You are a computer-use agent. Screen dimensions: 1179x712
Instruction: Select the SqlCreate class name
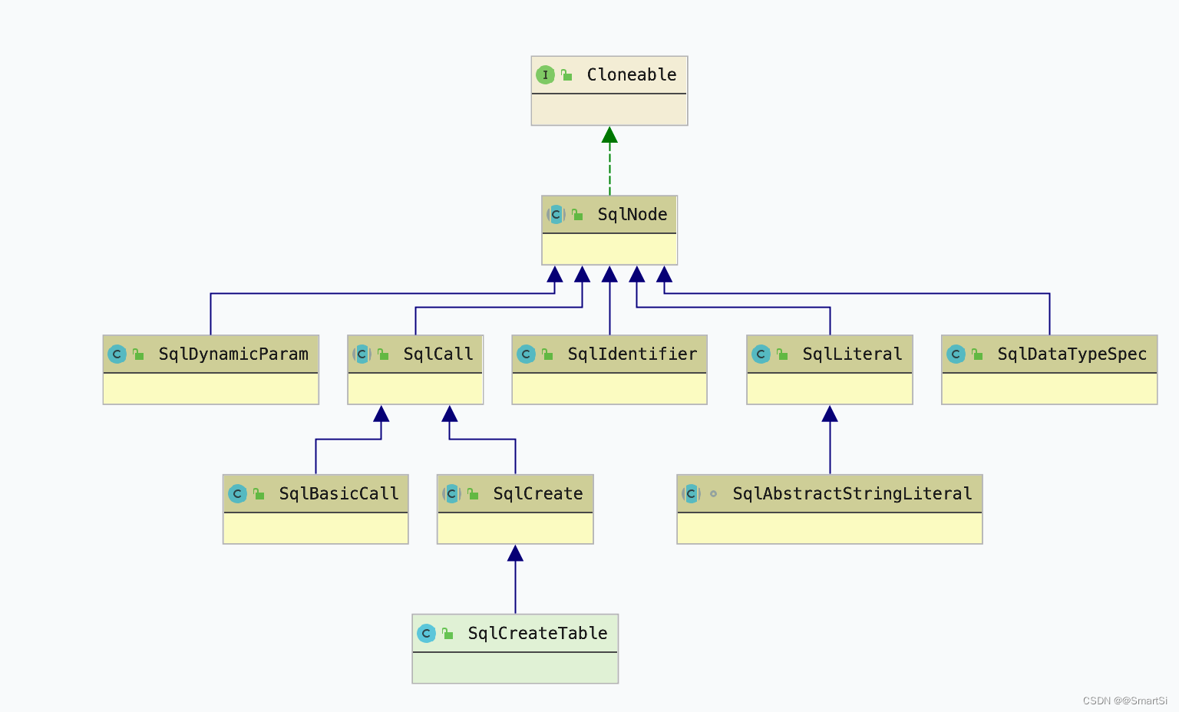point(538,494)
